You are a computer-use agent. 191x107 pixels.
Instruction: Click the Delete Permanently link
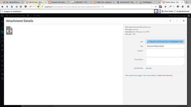click(x=165, y=75)
